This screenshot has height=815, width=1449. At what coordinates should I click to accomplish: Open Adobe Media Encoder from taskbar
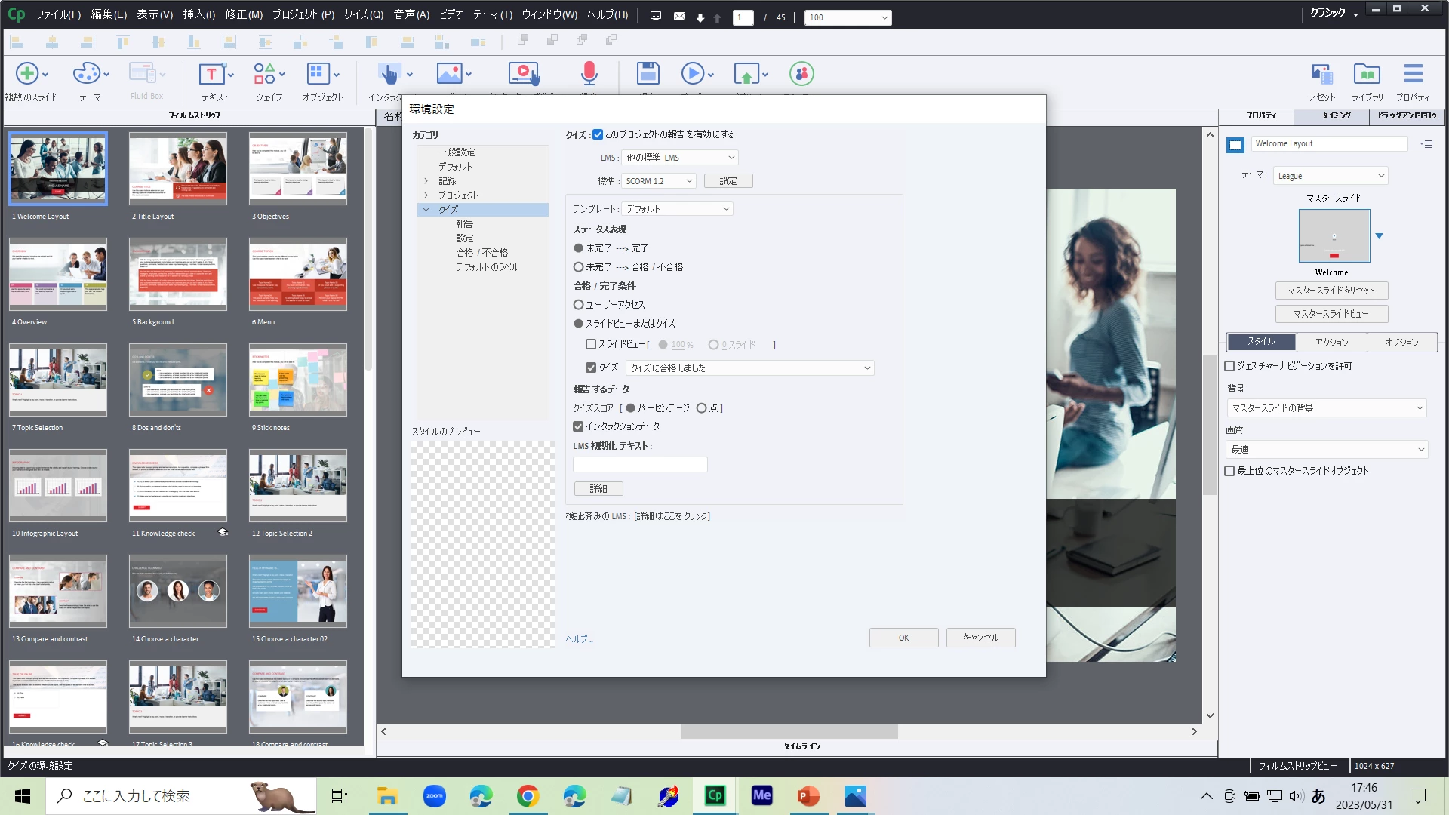tap(761, 795)
